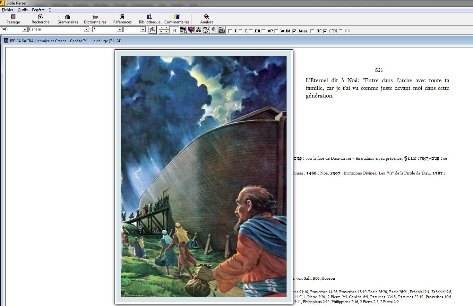Screen dimensions: 473x306
Task: Click the book icon in BIBLIA SACRA window title
Action: (x=6, y=41)
